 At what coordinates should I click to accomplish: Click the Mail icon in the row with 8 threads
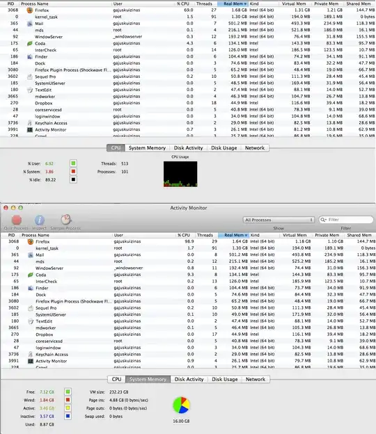click(x=31, y=255)
